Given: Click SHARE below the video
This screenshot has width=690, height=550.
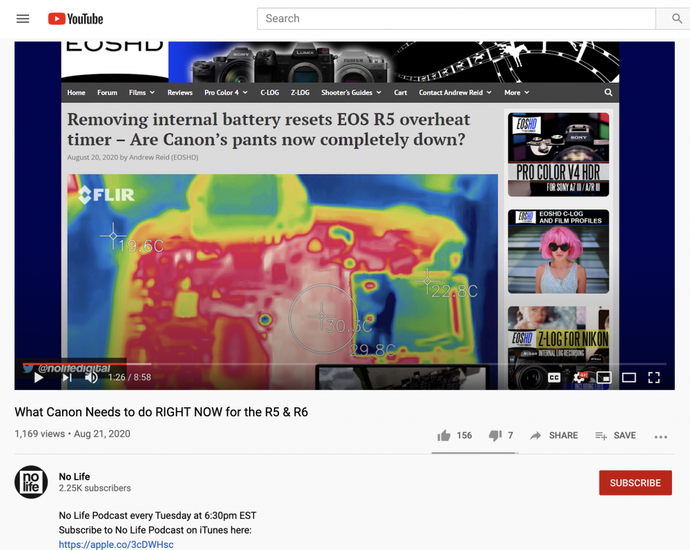Looking at the screenshot, I should pos(554,436).
